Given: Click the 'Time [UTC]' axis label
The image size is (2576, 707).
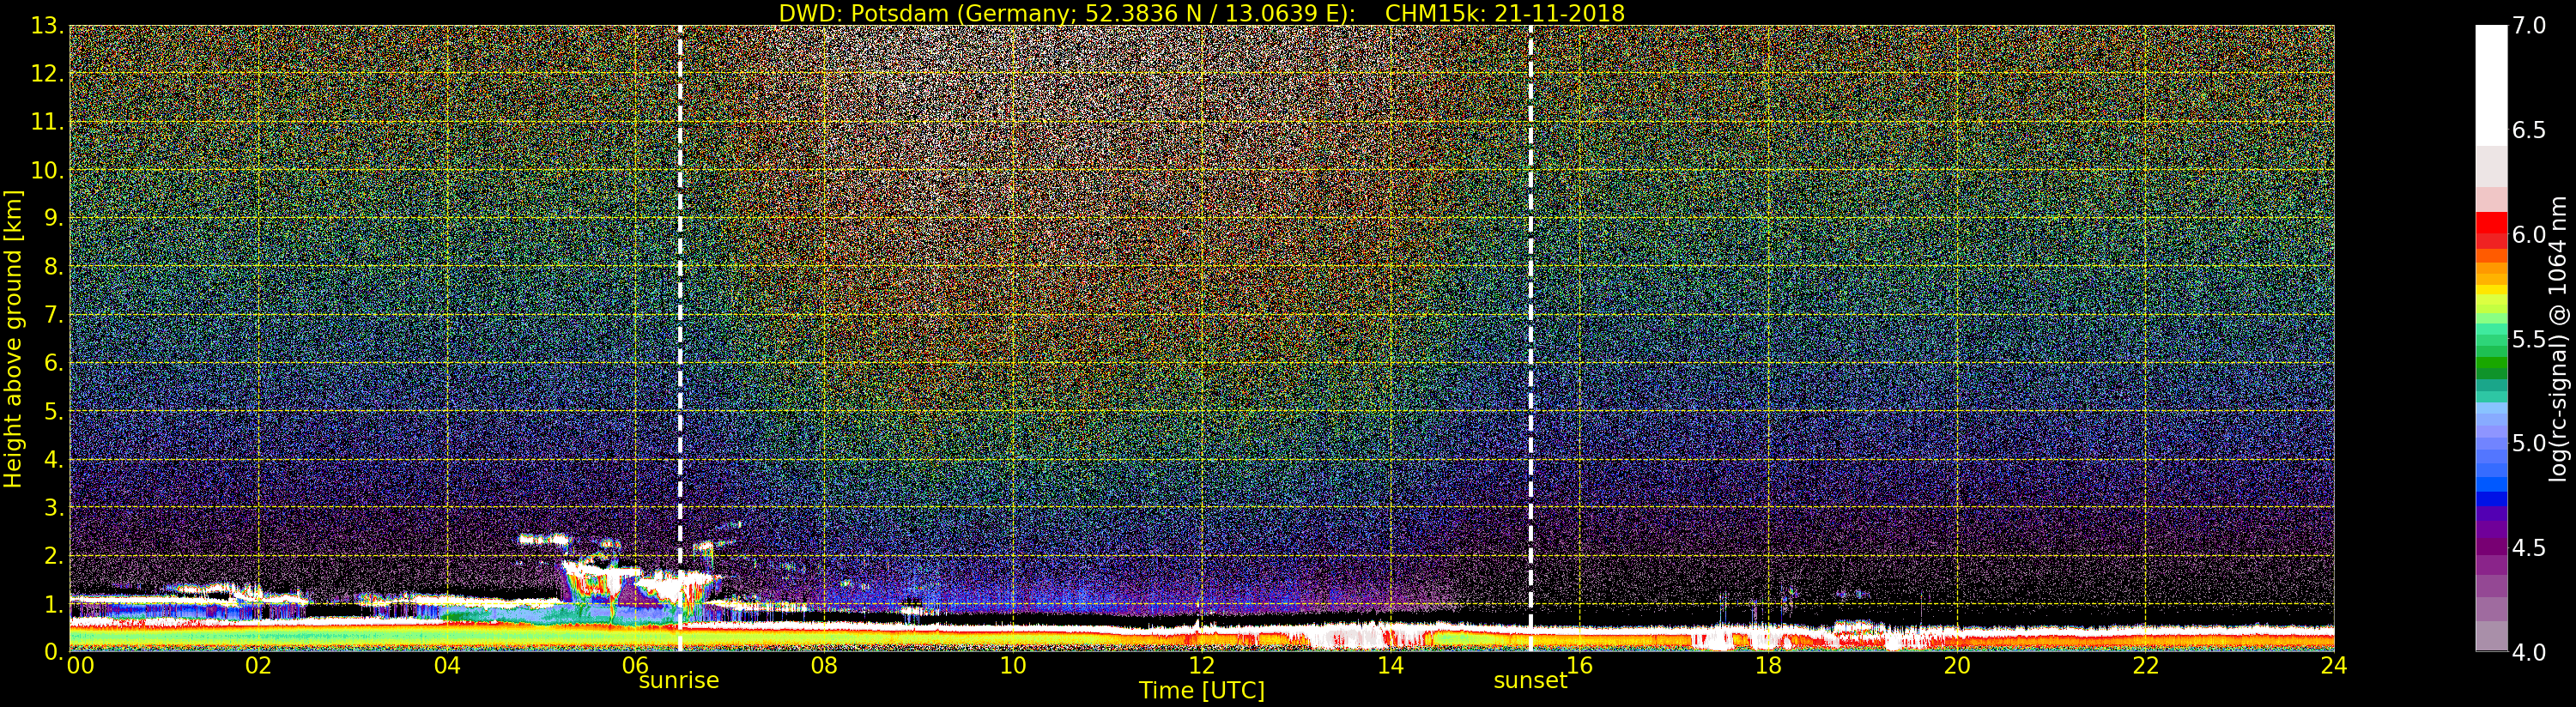Looking at the screenshot, I should click(x=1202, y=690).
